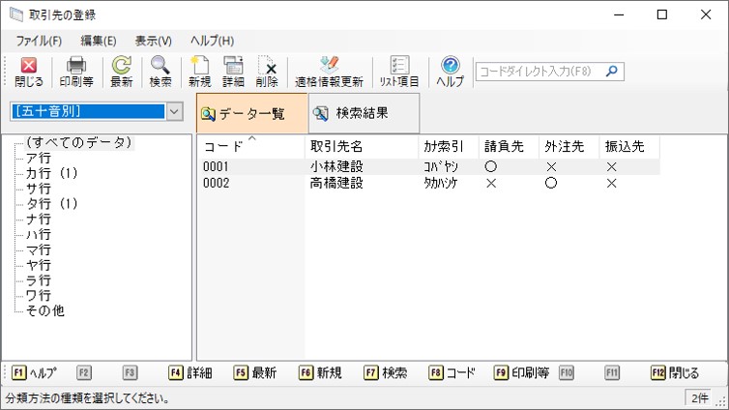The height and width of the screenshot is (410, 729).
Task: Click 高橋建設 in the list
Action: (x=336, y=183)
